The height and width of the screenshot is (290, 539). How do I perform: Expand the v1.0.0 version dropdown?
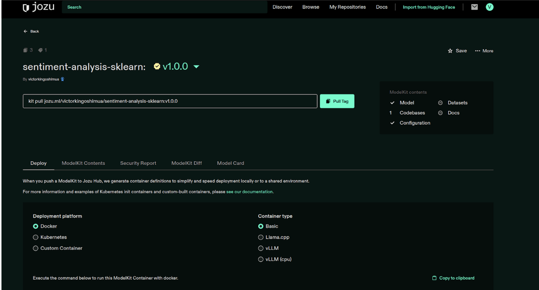(x=196, y=67)
